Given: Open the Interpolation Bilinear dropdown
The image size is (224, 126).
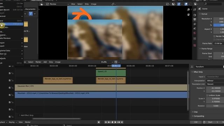Looking at the screenshot, I should point(215,81).
